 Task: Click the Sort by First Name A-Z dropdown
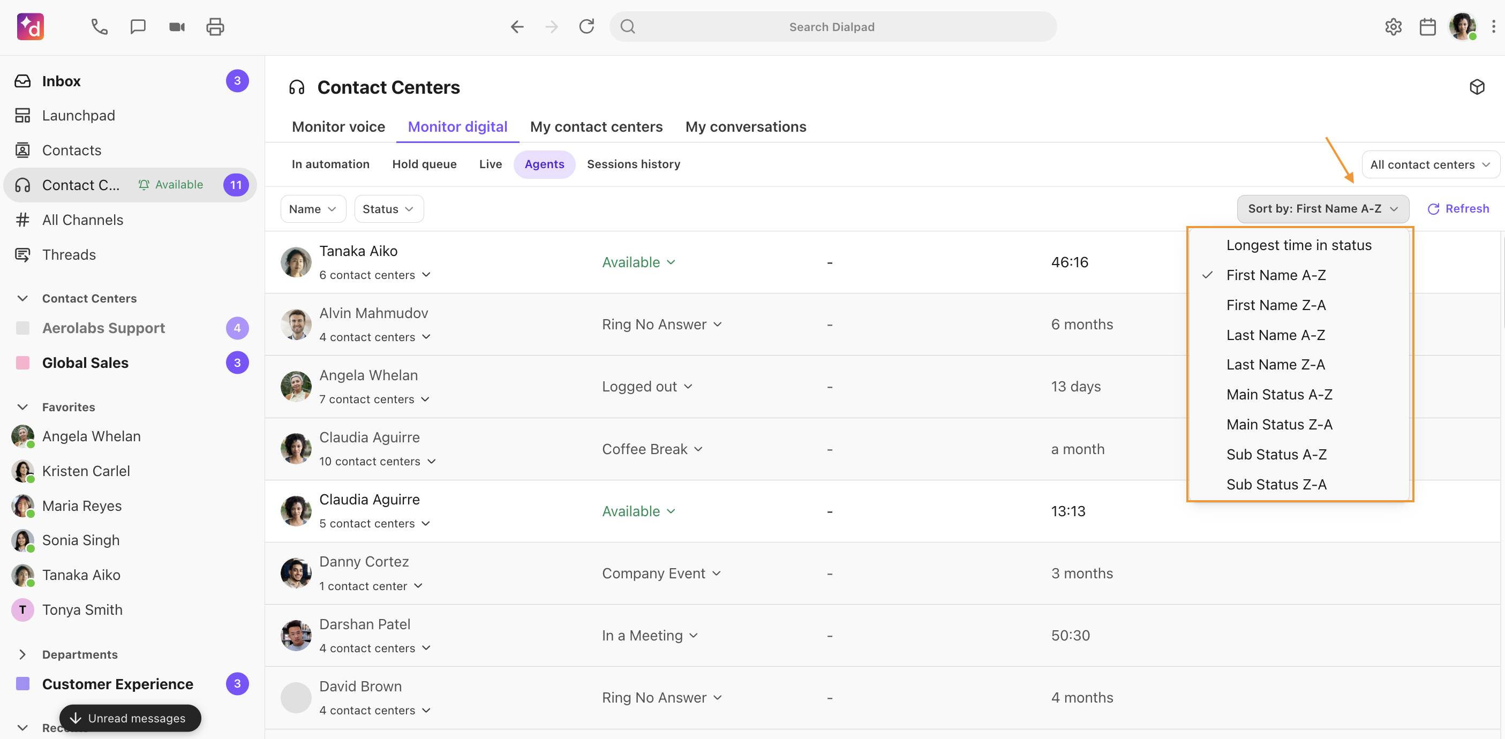pos(1323,208)
